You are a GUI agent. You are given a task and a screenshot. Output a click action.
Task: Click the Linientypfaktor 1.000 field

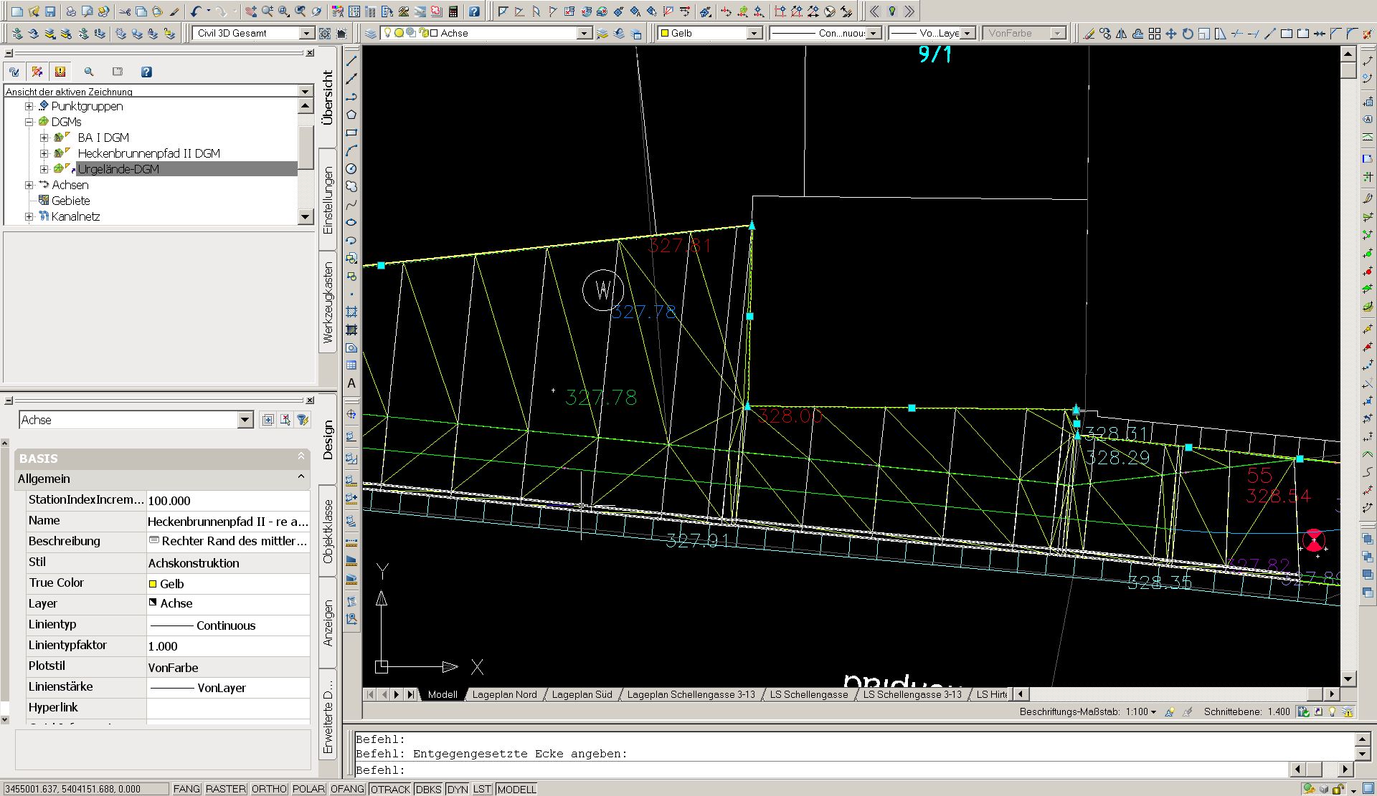[228, 646]
